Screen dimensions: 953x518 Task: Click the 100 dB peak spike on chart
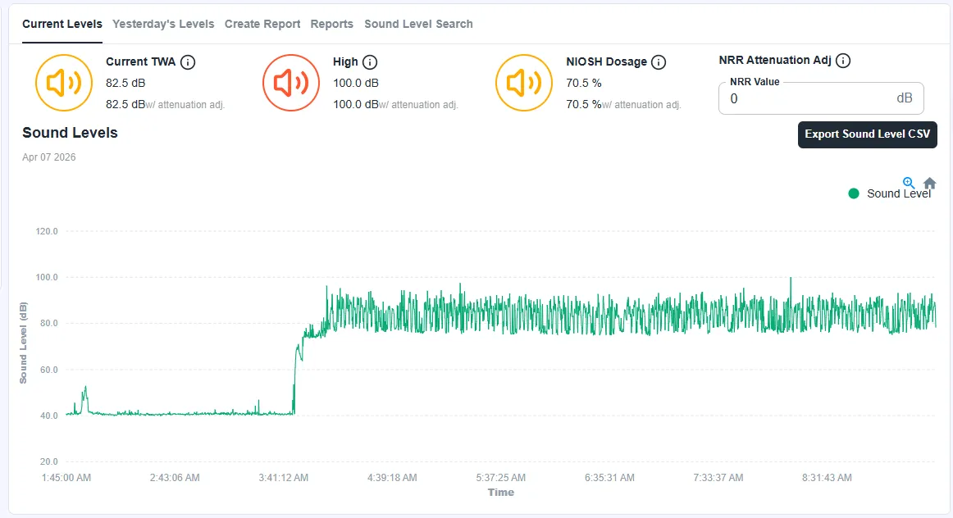point(791,279)
